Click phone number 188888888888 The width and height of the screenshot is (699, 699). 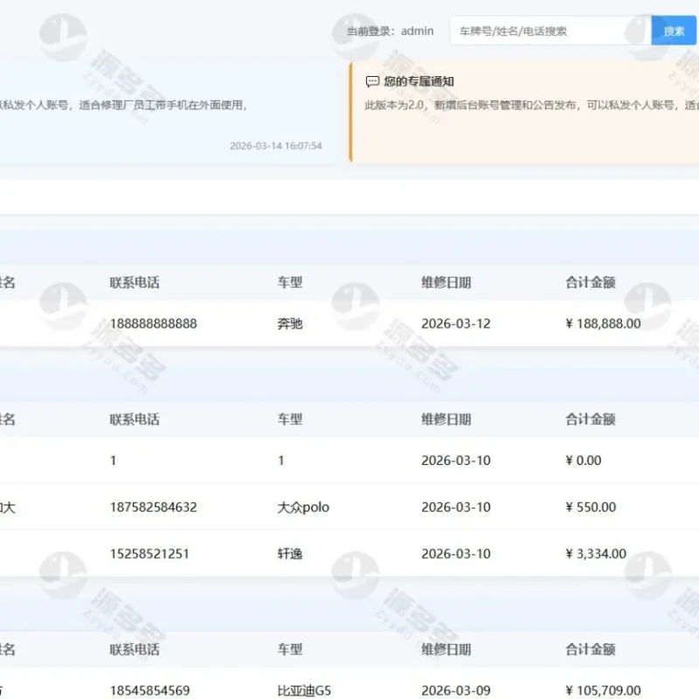(x=154, y=323)
